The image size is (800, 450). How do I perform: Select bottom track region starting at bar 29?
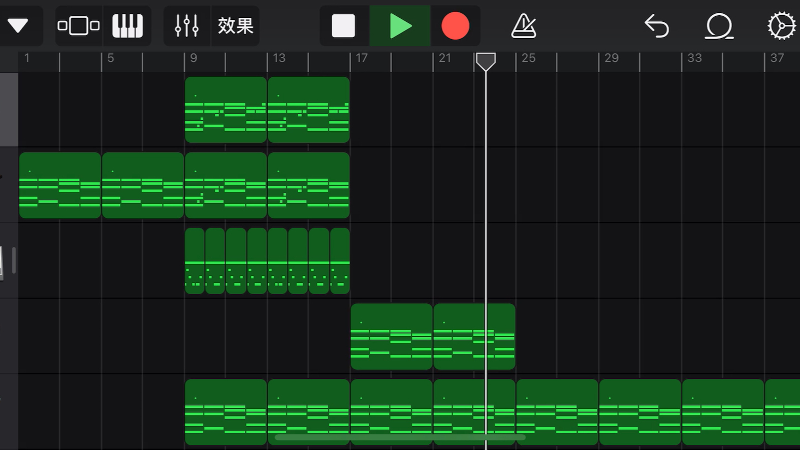(640, 412)
